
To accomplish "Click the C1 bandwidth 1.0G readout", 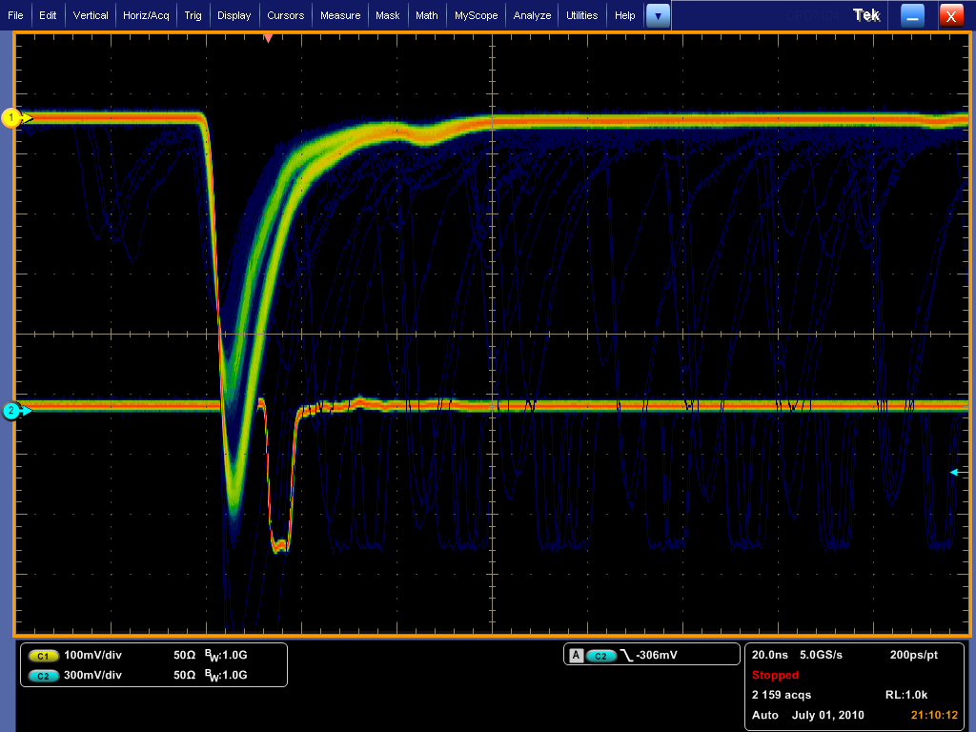I will point(226,656).
